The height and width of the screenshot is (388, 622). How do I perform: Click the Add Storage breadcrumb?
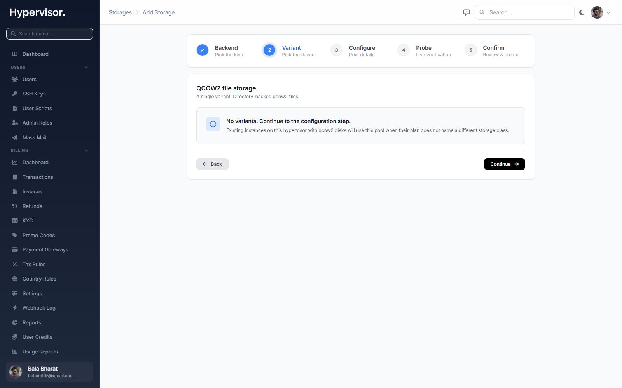click(x=159, y=12)
